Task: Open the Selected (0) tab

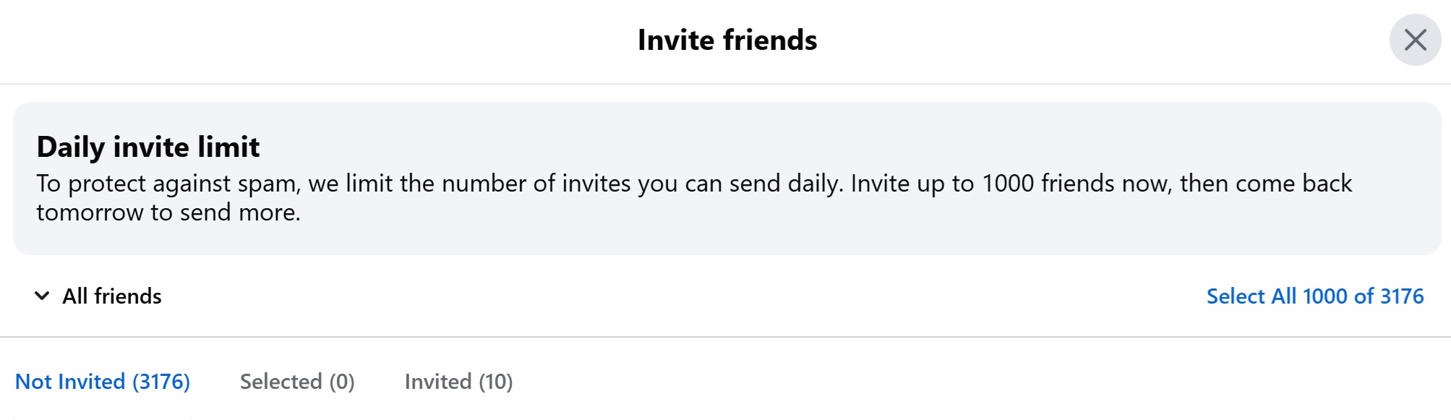Action: [297, 381]
